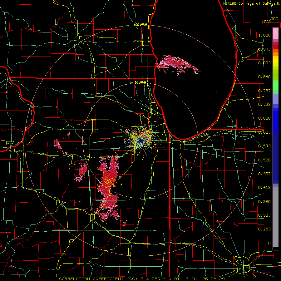Pick the bright blue segment of the color scale
281x281 pixels.
(x=276, y=122)
